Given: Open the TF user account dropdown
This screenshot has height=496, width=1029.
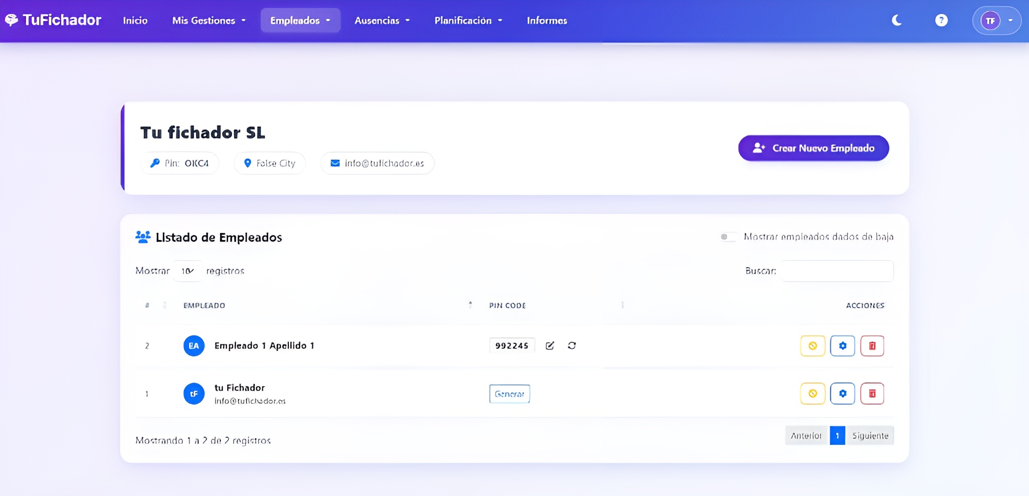Looking at the screenshot, I should click(997, 21).
